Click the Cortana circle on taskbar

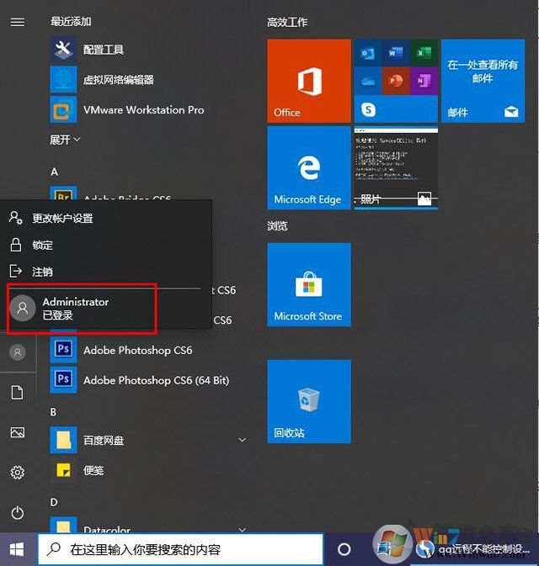[x=344, y=549]
